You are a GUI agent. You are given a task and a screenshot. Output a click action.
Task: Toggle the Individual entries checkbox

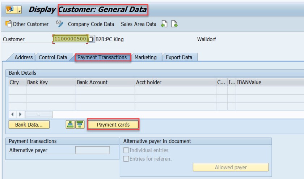(126, 150)
